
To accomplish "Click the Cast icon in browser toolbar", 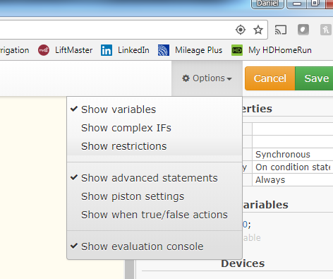I will click(x=281, y=30).
